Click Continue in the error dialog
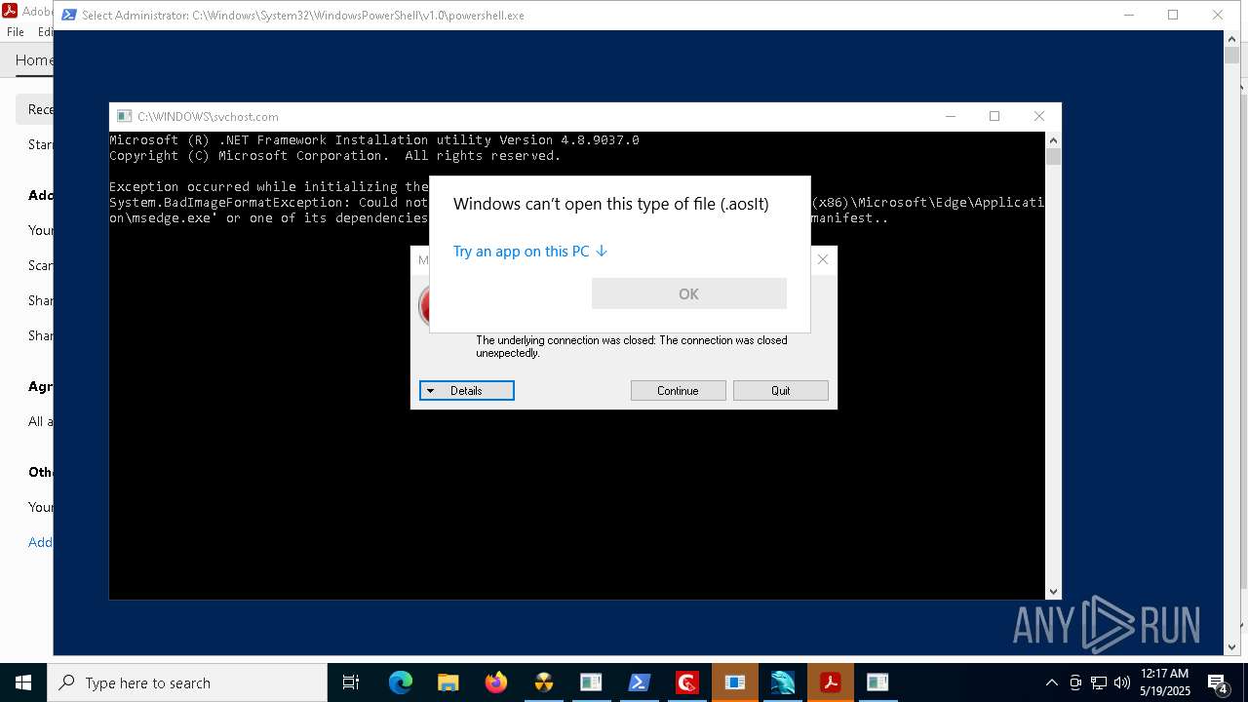Viewport: 1248px width, 702px height. point(678,391)
